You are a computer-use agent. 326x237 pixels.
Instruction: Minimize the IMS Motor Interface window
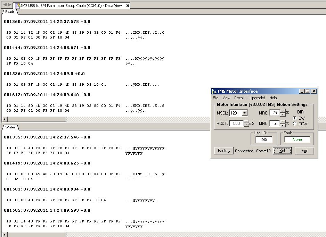[302, 91]
